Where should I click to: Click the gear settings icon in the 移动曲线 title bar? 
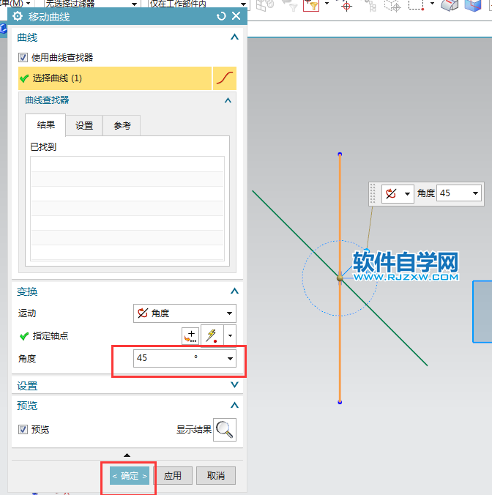click(18, 16)
